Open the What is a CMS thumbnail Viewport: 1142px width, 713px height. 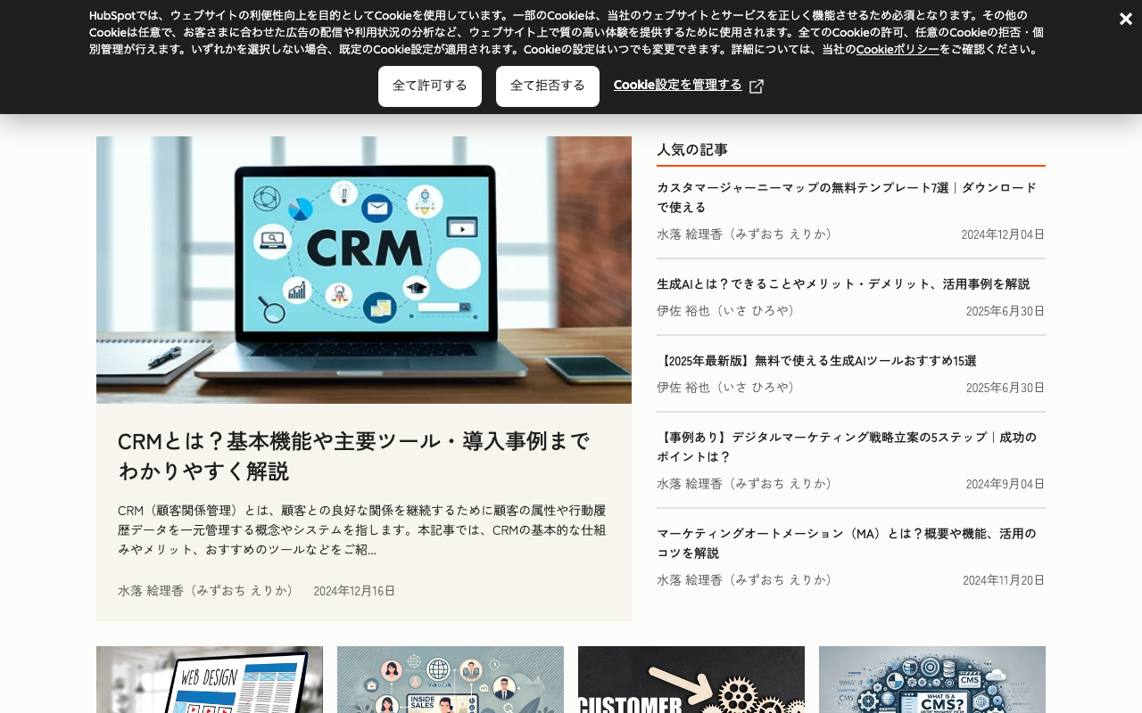coord(932,679)
